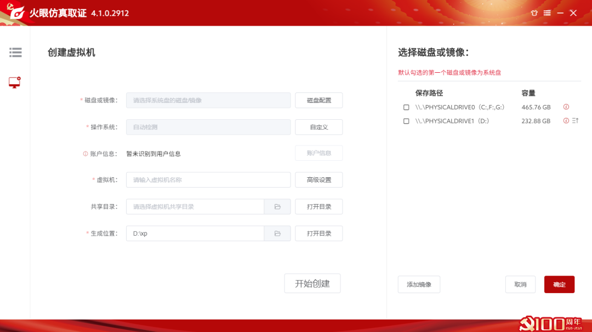
Task: Click the 操作系统 自动检测 field
Action: click(208, 127)
